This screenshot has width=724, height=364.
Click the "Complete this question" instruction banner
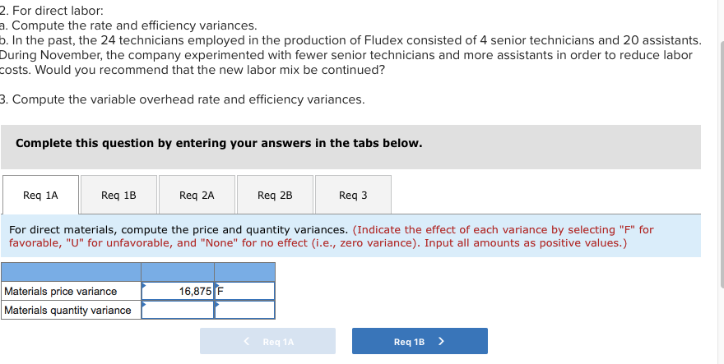(x=219, y=143)
